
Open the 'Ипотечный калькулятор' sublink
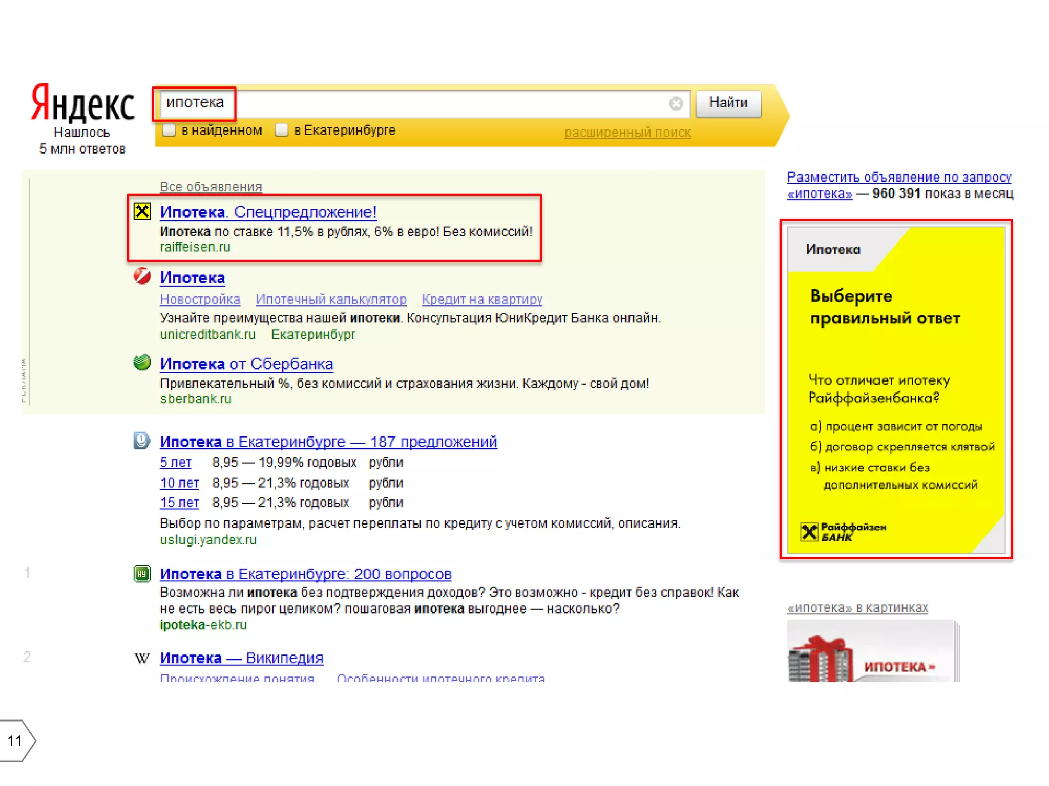pos(331,299)
